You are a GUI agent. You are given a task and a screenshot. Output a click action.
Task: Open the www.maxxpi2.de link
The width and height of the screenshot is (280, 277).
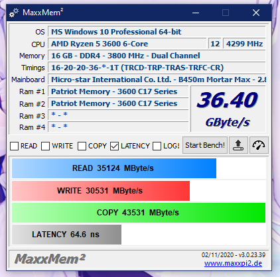[x=233, y=263]
